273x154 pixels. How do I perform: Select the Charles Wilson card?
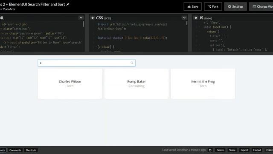[70, 84]
